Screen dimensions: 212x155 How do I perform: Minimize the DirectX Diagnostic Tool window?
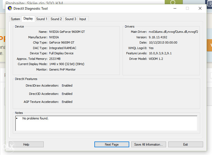tap(175, 8)
